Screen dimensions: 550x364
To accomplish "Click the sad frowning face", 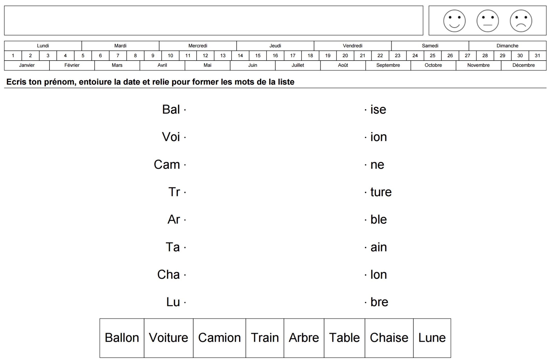I will click(521, 21).
